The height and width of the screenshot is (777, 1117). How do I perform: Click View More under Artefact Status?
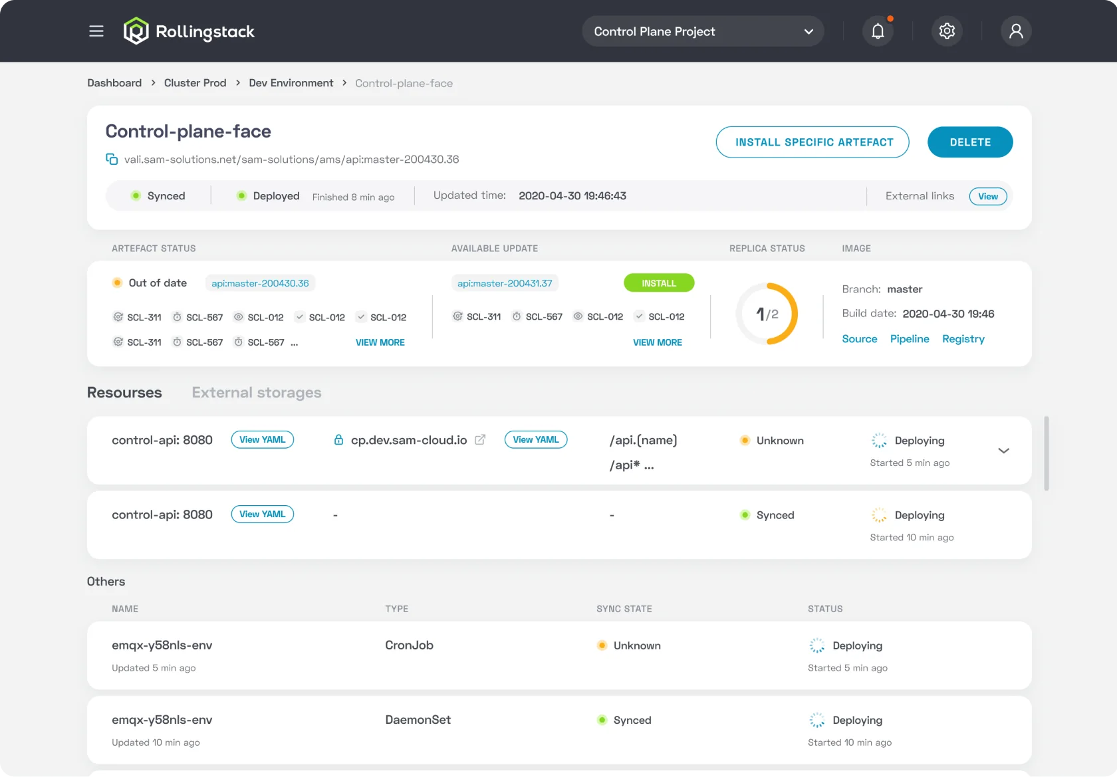click(380, 342)
